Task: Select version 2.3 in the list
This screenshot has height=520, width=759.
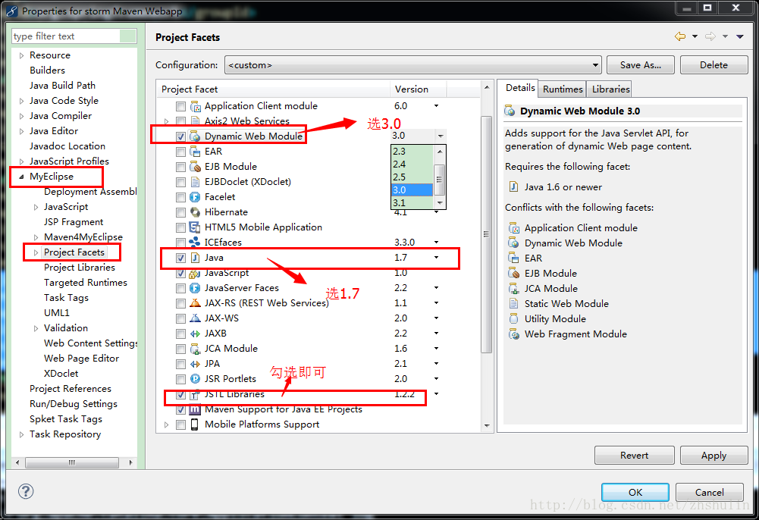Action: 412,152
